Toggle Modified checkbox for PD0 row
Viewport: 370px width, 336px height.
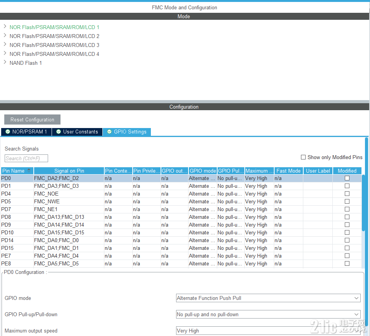347,178
